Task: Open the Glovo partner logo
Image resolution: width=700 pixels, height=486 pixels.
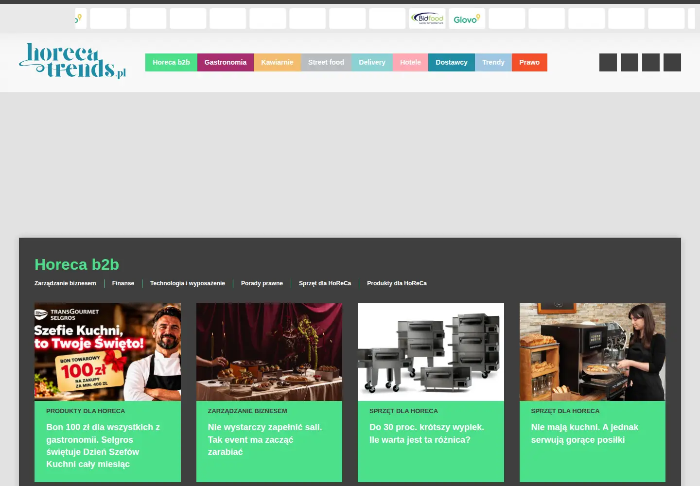Action: click(467, 18)
